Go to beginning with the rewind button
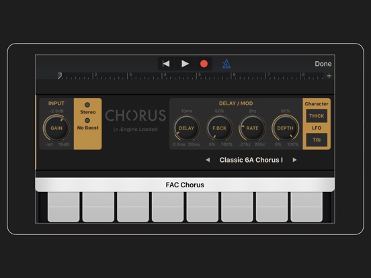 (166, 64)
